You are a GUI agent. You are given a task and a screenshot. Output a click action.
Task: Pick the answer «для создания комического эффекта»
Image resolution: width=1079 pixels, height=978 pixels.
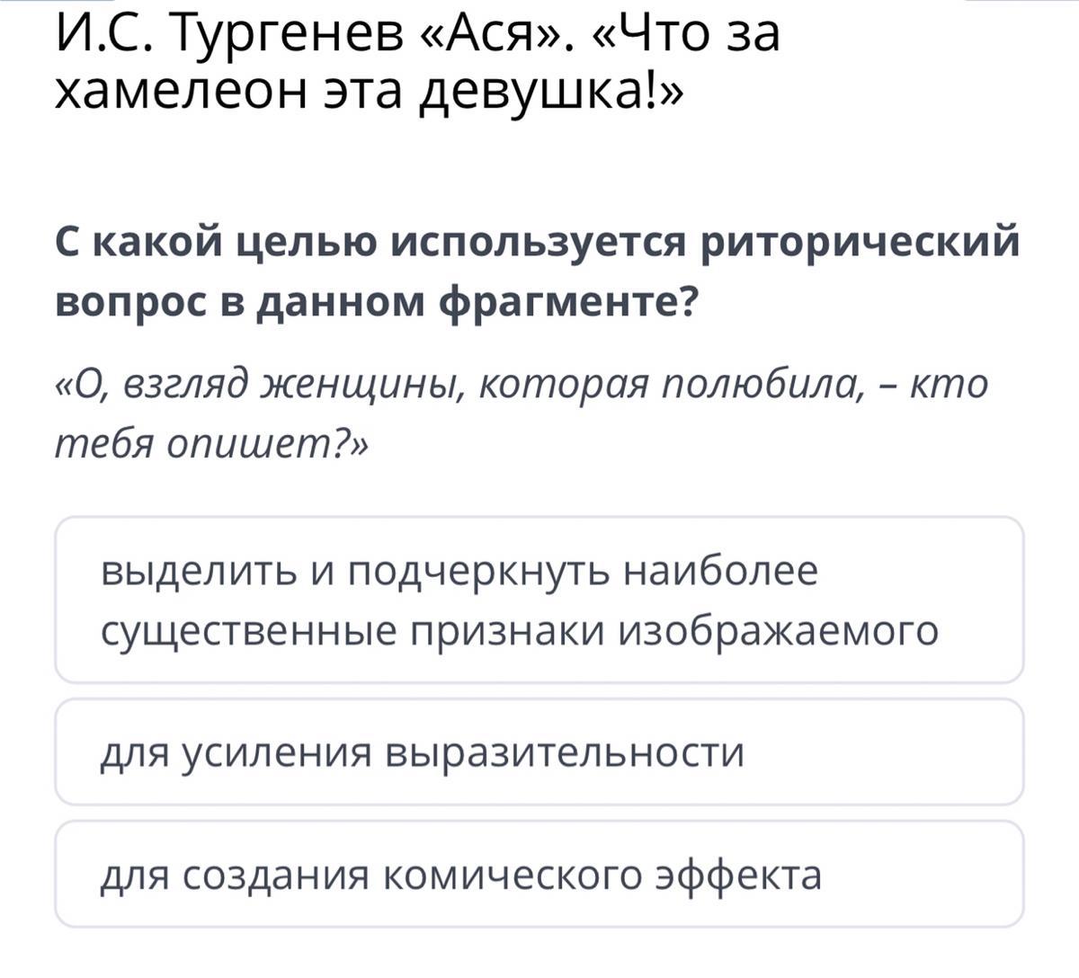(539, 874)
